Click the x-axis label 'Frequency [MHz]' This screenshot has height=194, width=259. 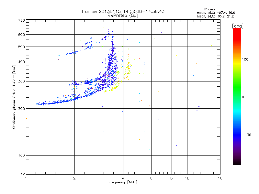[123, 182]
